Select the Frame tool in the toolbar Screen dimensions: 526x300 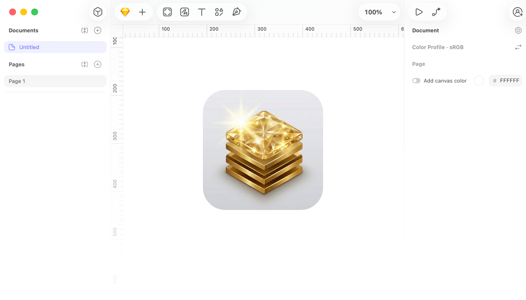pyautogui.click(x=167, y=12)
